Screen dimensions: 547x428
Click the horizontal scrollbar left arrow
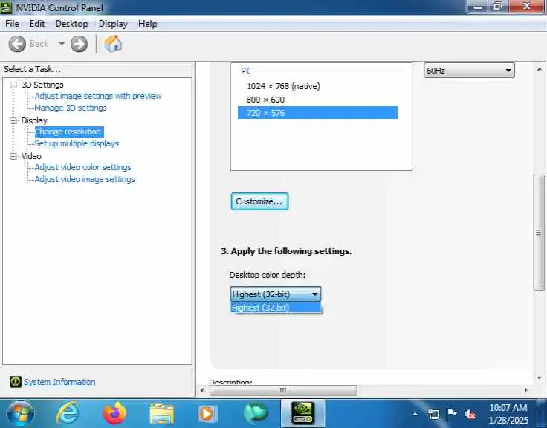click(202, 390)
